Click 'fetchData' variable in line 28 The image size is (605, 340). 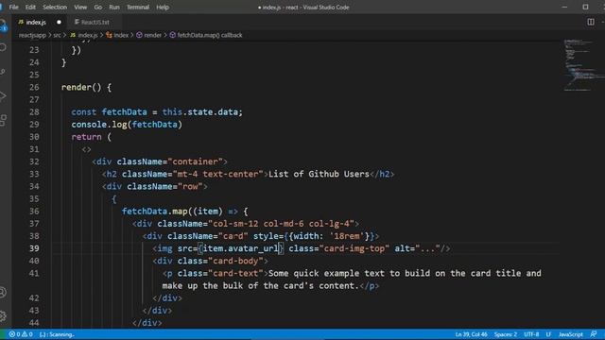[x=124, y=112]
